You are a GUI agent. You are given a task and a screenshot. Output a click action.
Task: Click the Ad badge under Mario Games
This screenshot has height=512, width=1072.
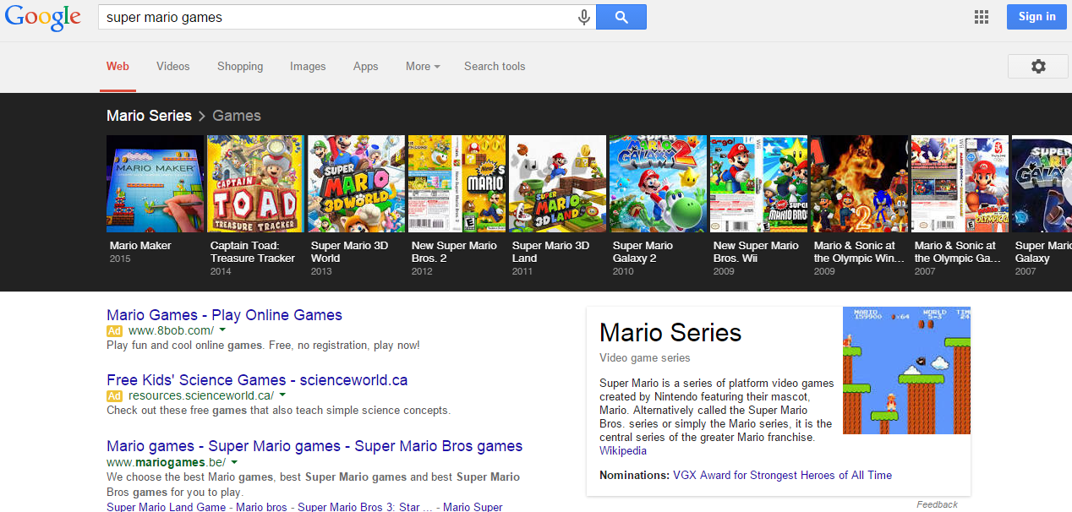point(114,330)
